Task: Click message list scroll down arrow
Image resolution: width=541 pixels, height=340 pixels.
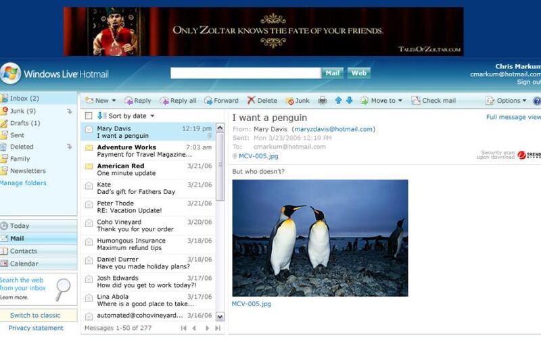Action: (220, 316)
